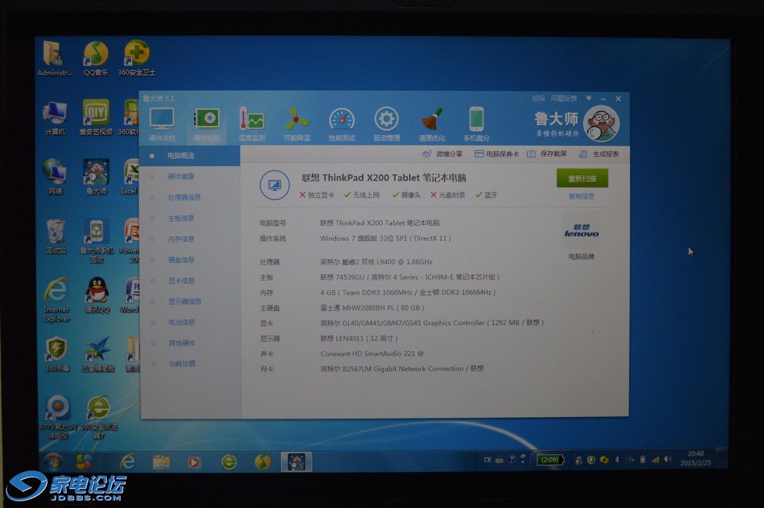
Task: Open 硬件体检 hardware checkup icon
Action: point(162,121)
